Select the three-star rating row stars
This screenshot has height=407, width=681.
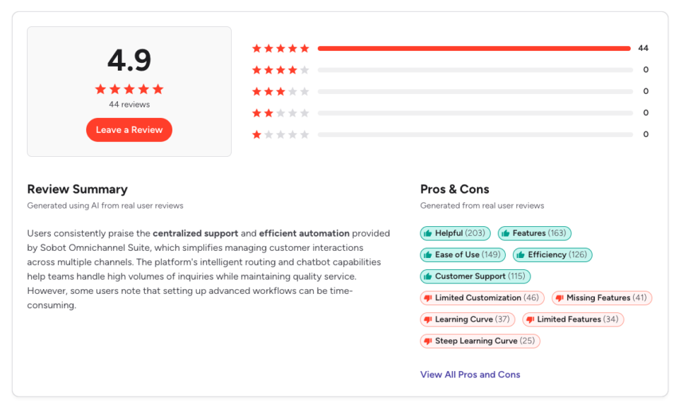coord(280,92)
